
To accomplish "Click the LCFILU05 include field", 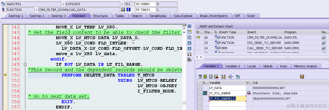I will [93, 4].
